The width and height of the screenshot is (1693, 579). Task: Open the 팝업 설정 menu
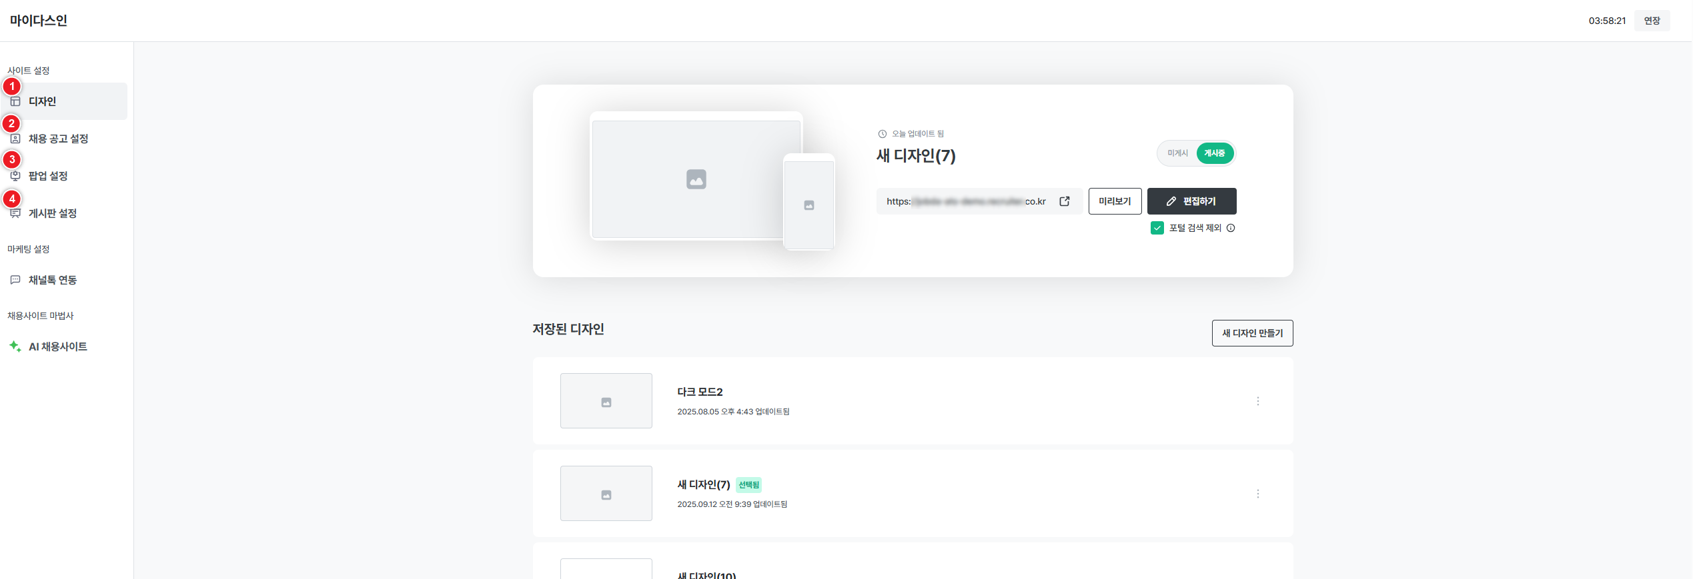coord(48,177)
